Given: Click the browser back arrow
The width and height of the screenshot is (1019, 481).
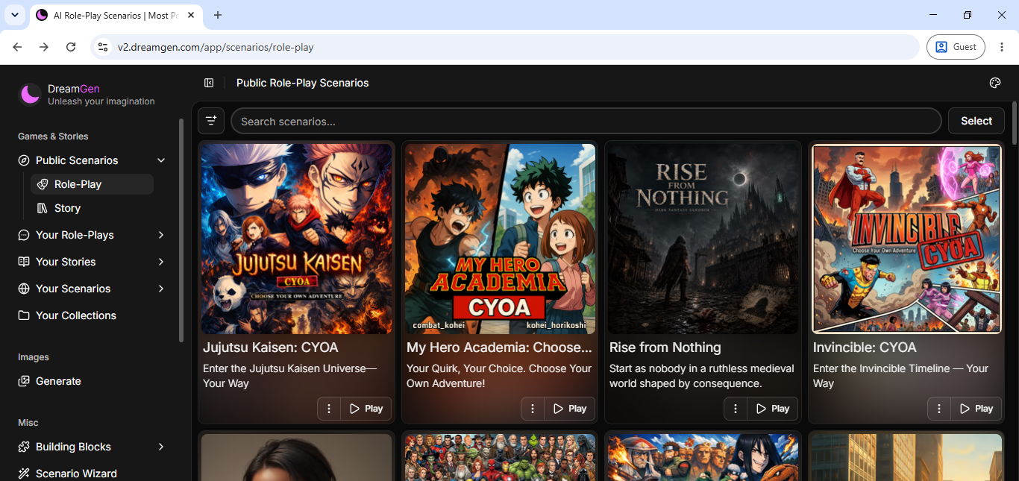Looking at the screenshot, I should click(x=17, y=47).
